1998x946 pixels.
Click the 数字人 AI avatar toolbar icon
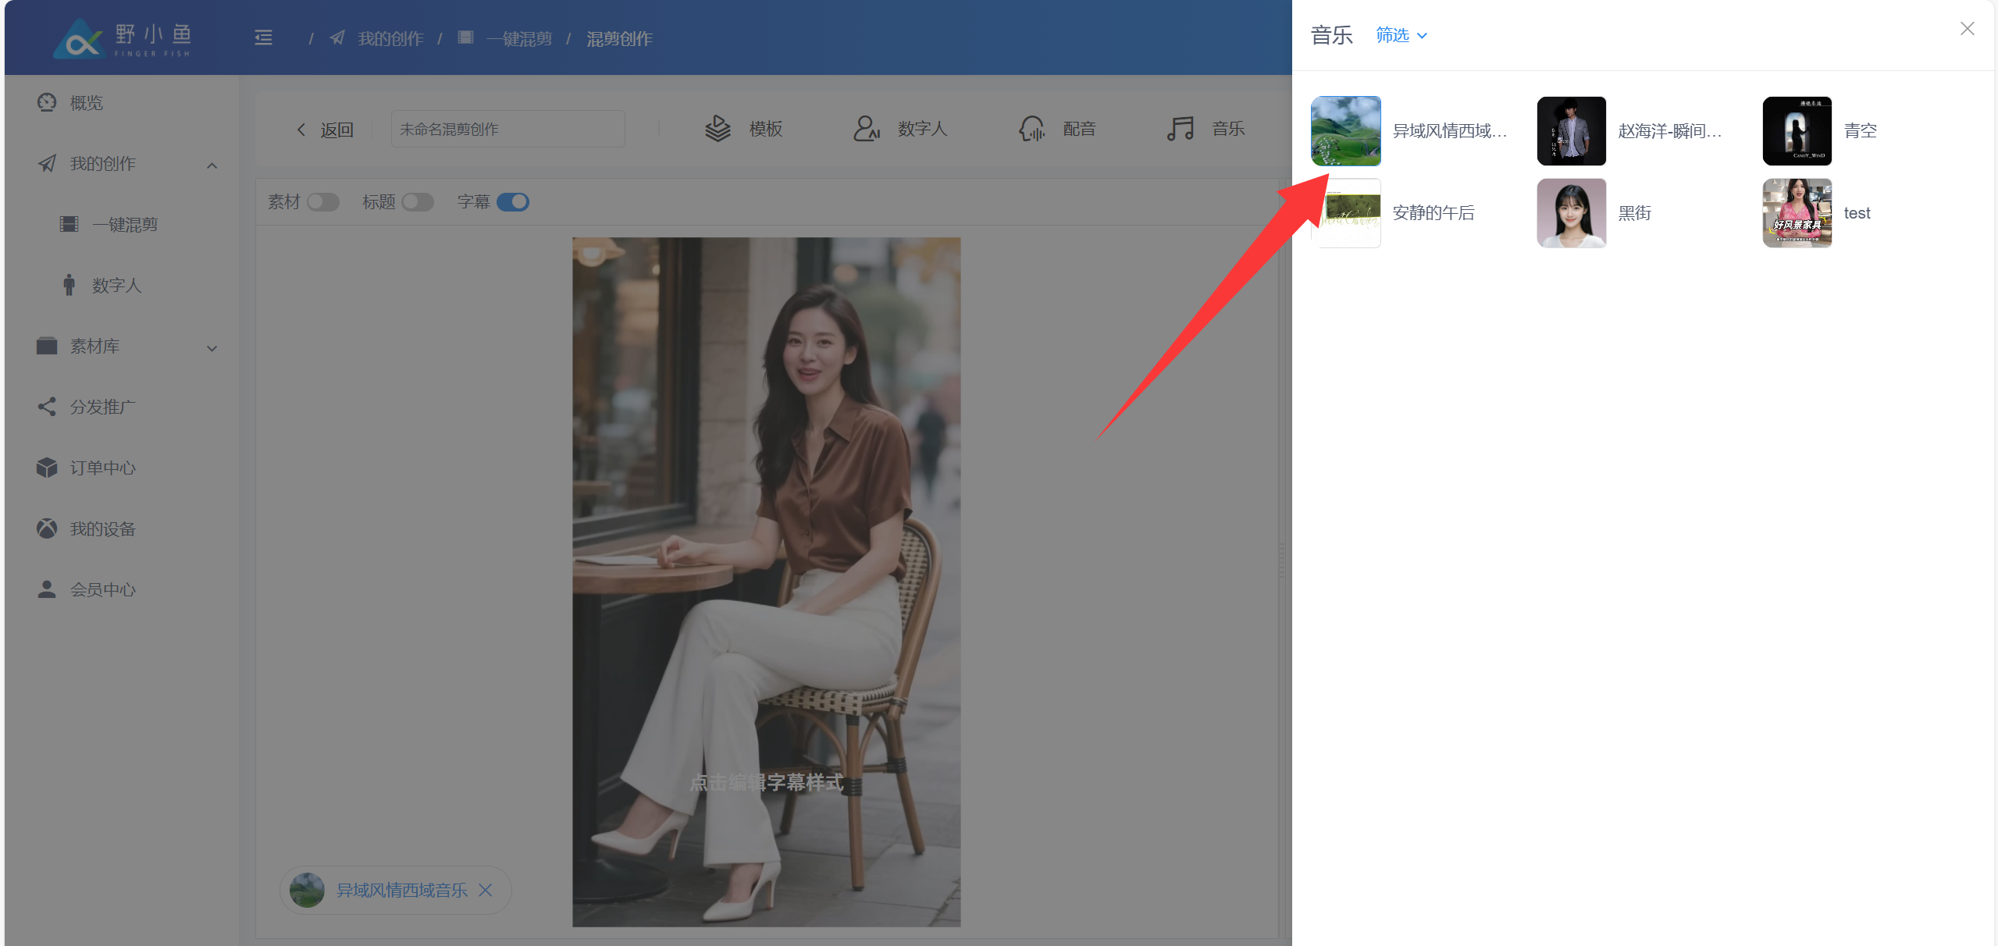pos(866,129)
